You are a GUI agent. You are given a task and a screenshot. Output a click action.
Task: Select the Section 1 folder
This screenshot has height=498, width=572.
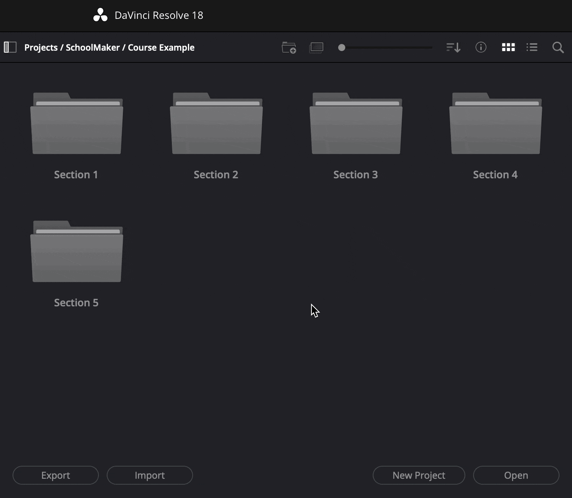pyautogui.click(x=77, y=123)
